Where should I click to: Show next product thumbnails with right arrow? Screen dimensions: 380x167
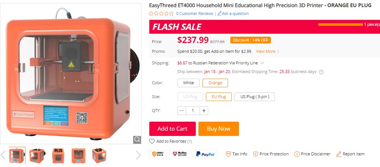138,155
